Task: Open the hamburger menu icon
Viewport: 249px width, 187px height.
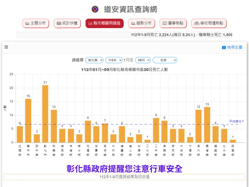Action: point(6,47)
